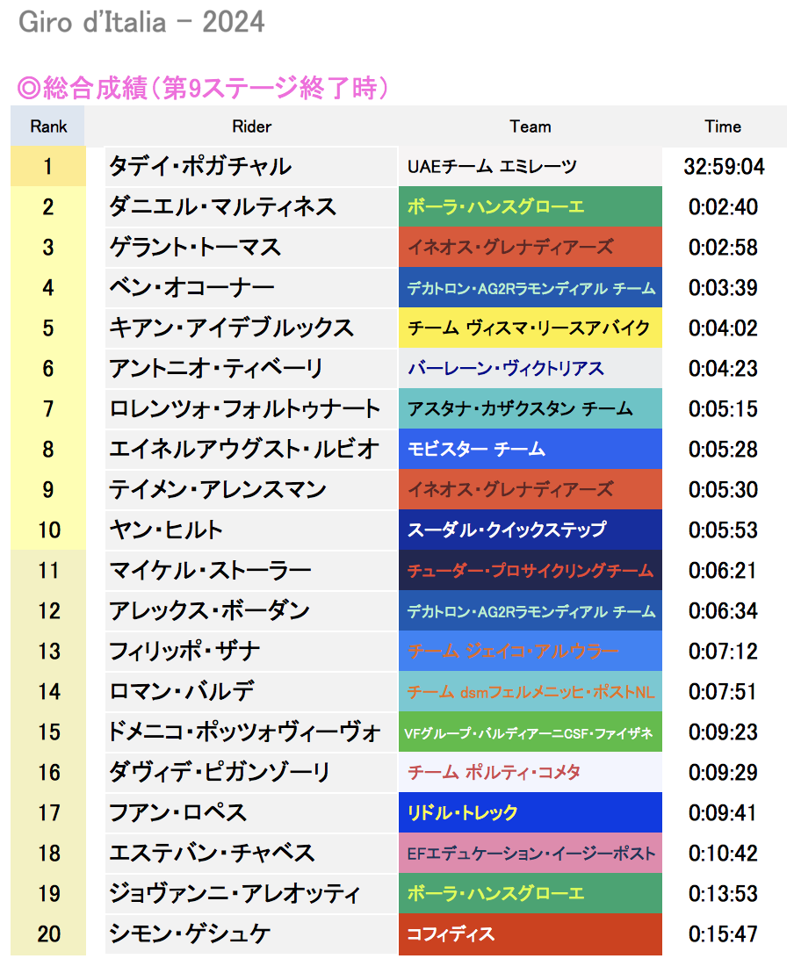Click the Team column header

pyautogui.click(x=531, y=126)
